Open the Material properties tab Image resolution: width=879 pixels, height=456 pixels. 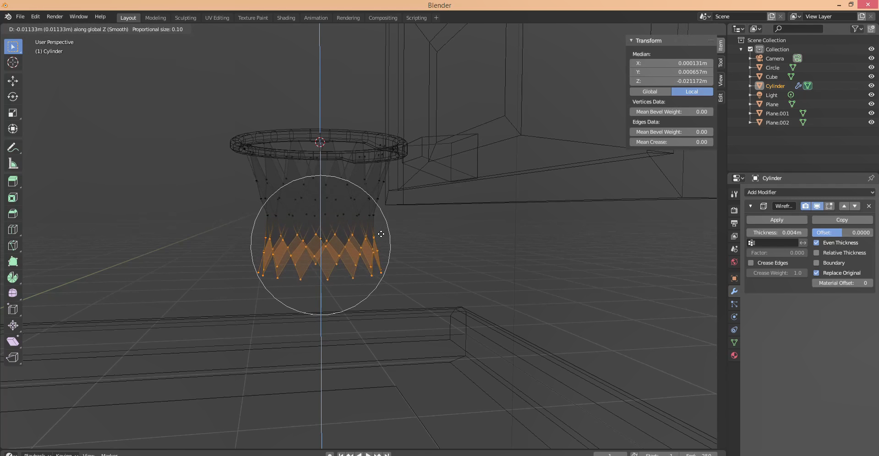tap(734, 355)
